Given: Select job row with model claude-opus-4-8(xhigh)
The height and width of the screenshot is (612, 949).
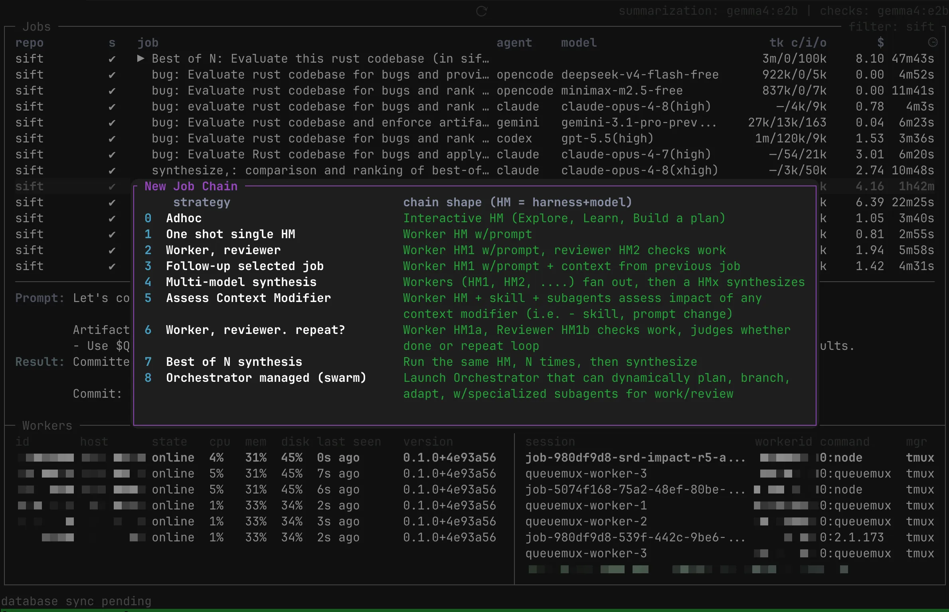Looking at the screenshot, I should [475, 170].
